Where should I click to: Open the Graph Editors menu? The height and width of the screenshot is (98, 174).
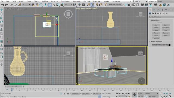pos(66,1)
